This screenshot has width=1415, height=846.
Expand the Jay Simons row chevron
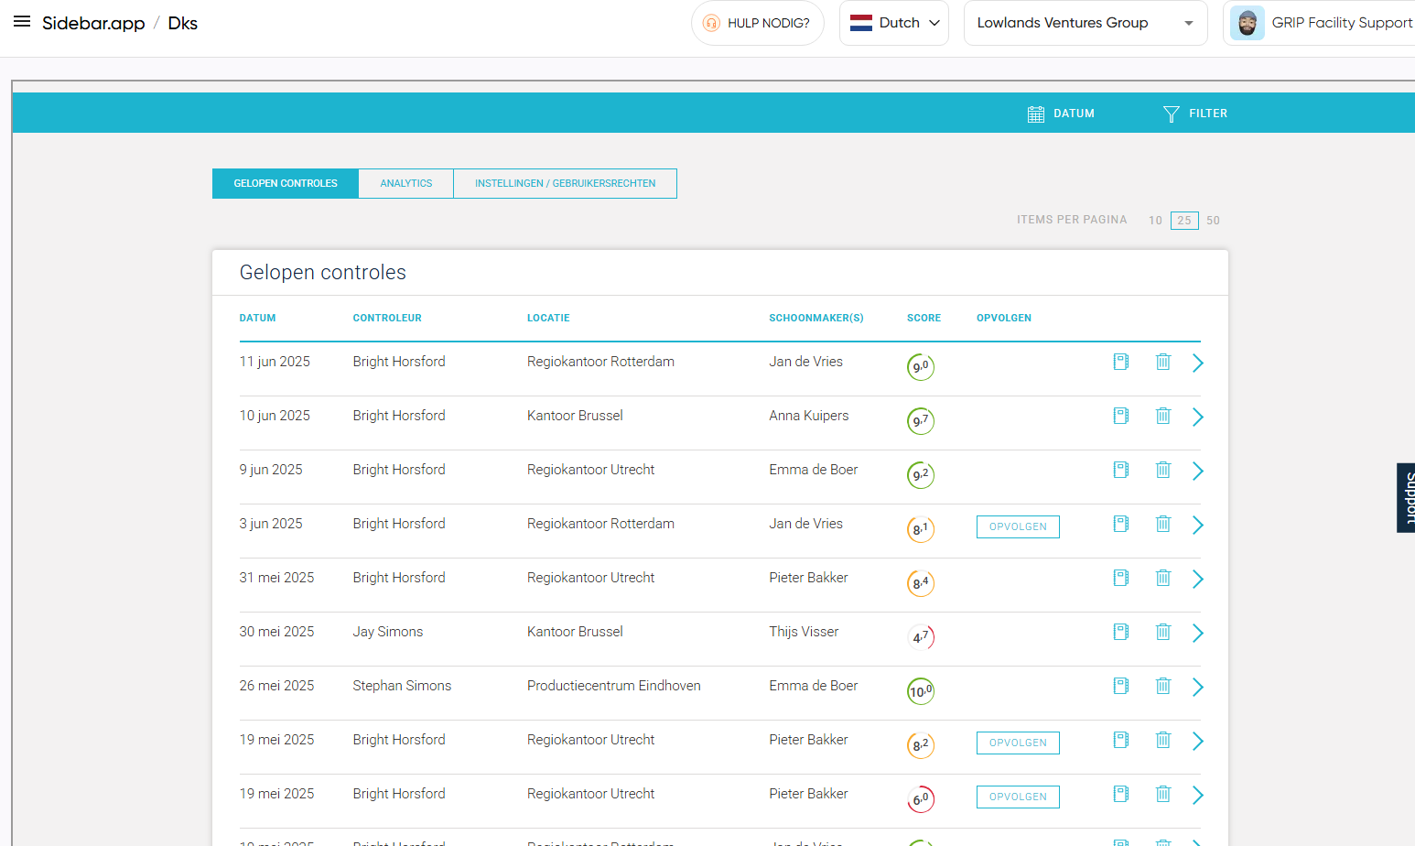pyautogui.click(x=1197, y=634)
